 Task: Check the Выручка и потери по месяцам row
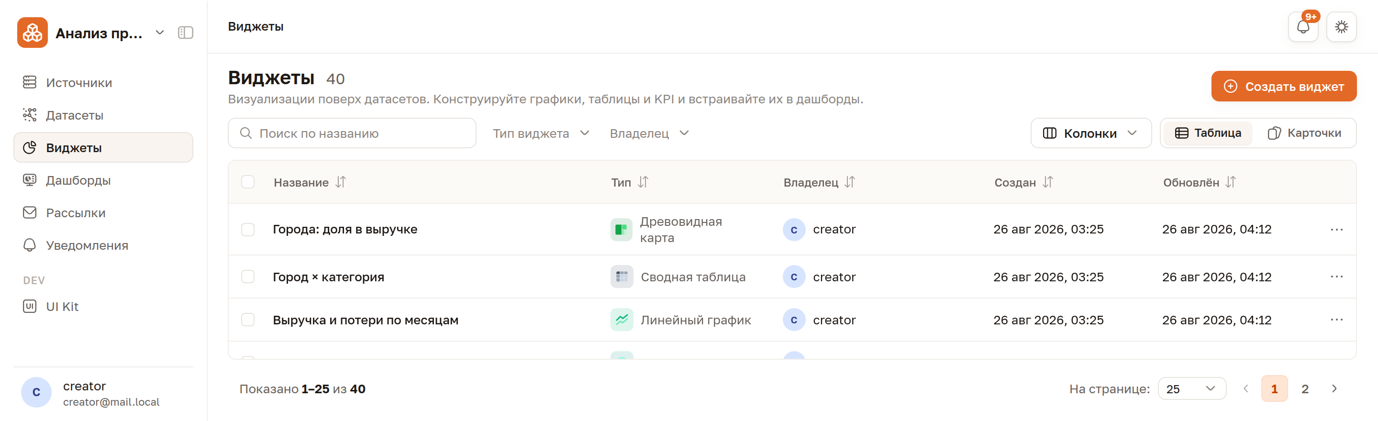248,320
